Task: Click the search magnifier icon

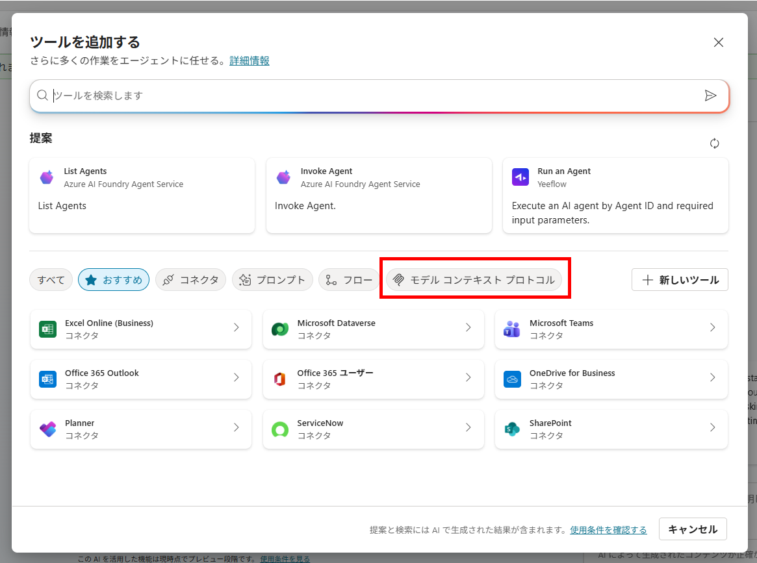Action: pyautogui.click(x=42, y=95)
